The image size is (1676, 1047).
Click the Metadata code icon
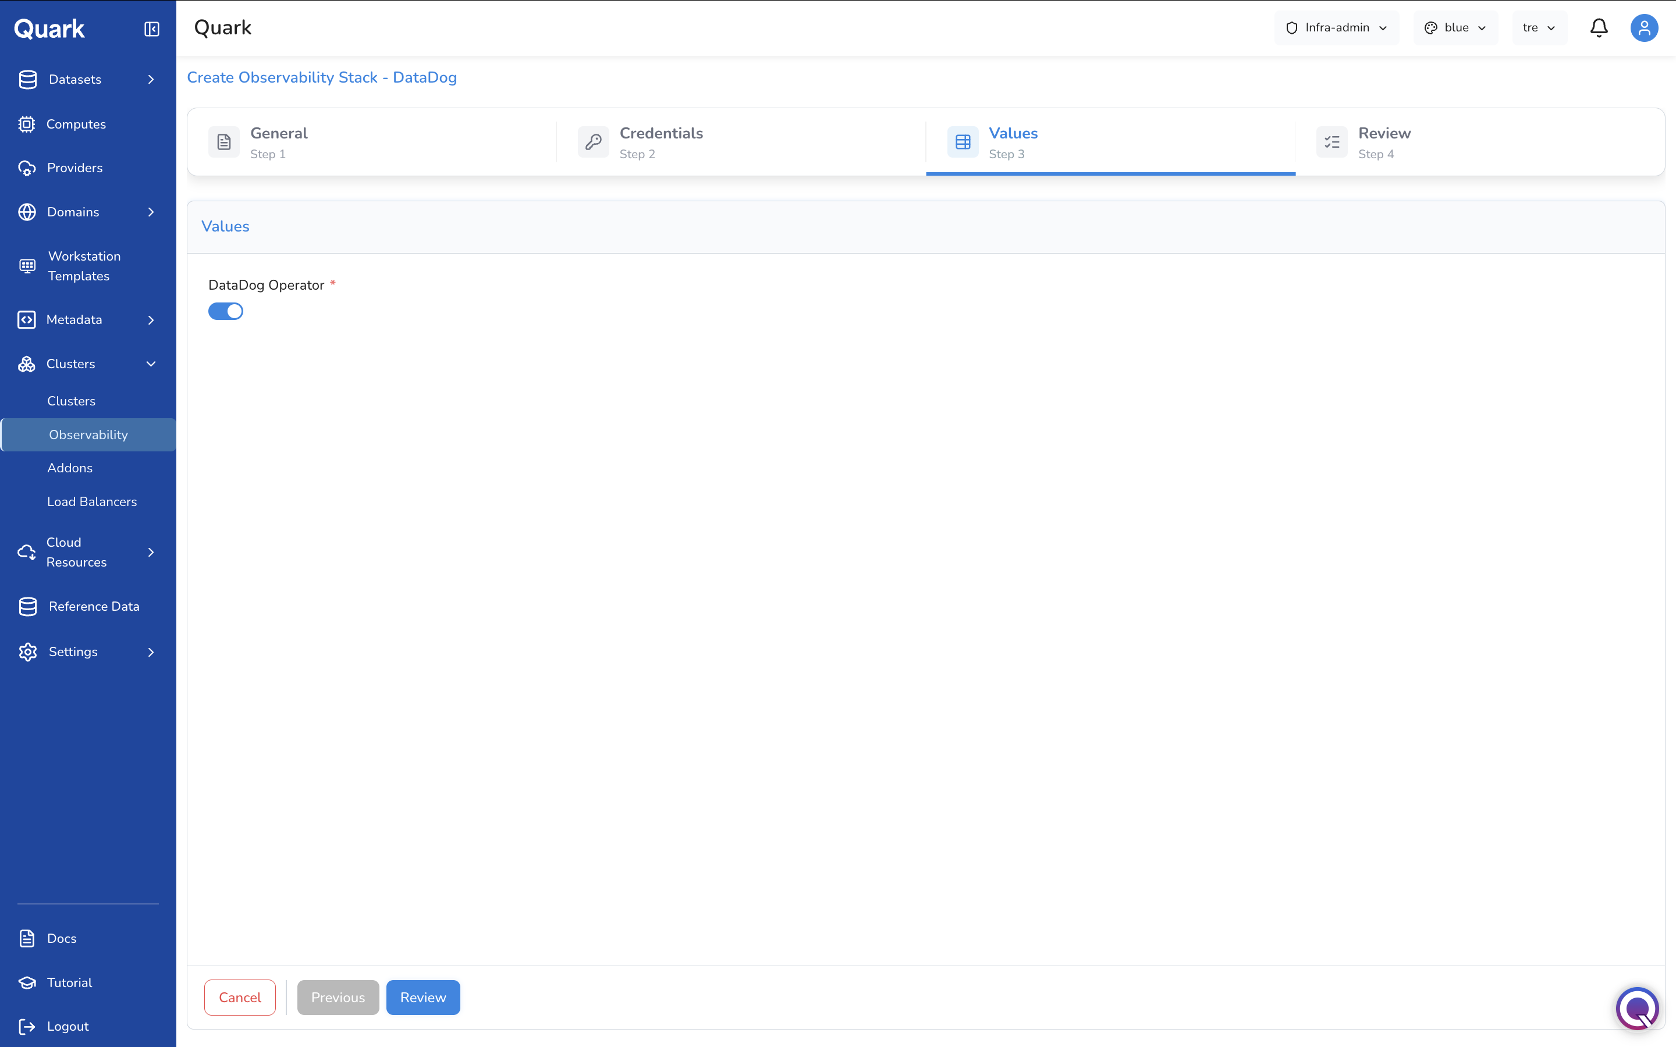27,320
